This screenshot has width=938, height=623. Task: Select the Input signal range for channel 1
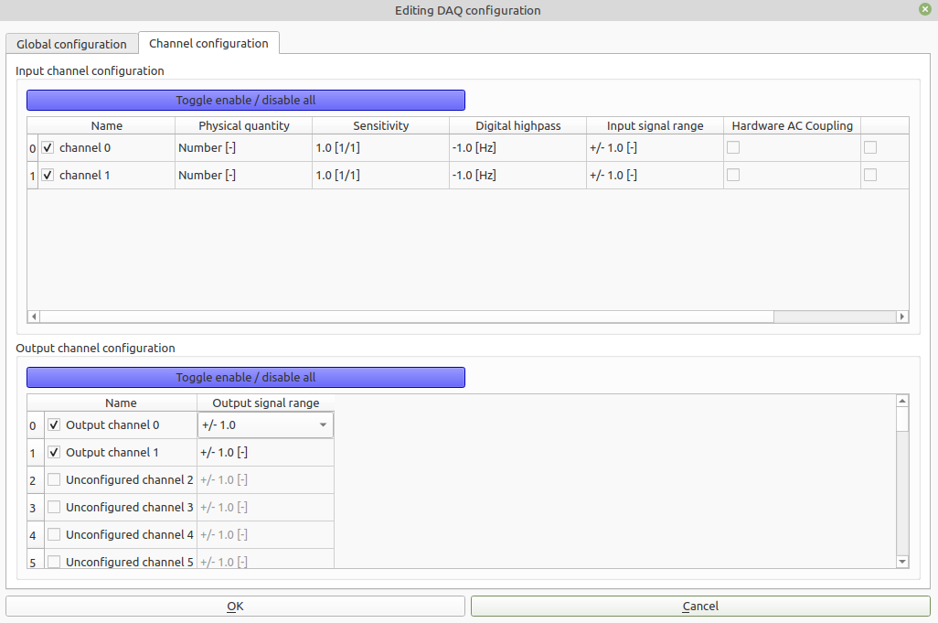(x=655, y=176)
